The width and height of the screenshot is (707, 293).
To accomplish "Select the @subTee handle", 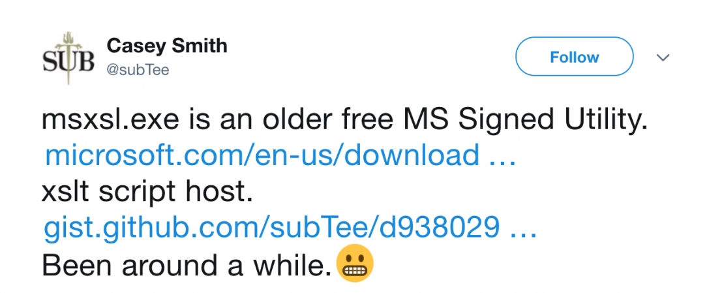I will [x=137, y=70].
